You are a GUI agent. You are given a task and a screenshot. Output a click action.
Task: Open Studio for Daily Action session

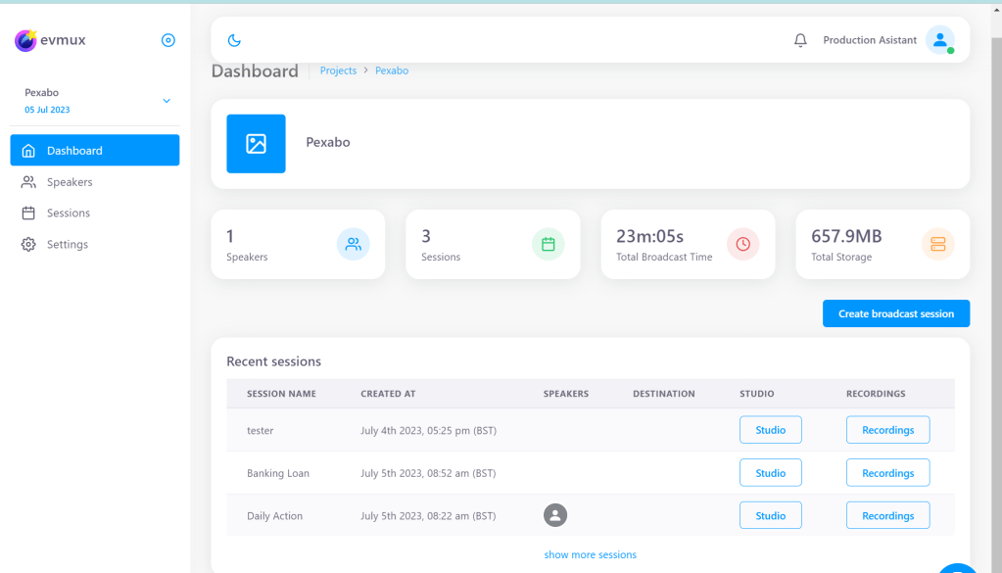(x=771, y=515)
